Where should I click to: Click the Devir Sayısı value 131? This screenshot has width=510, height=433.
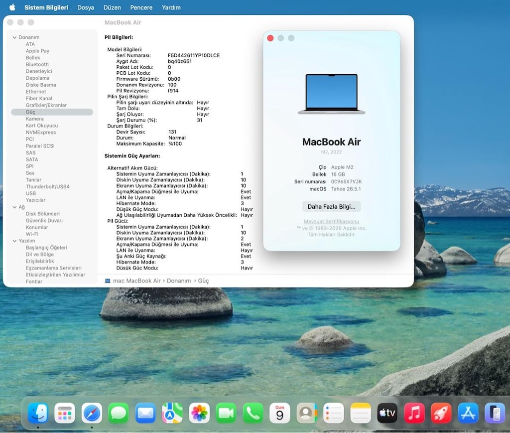[x=172, y=132]
